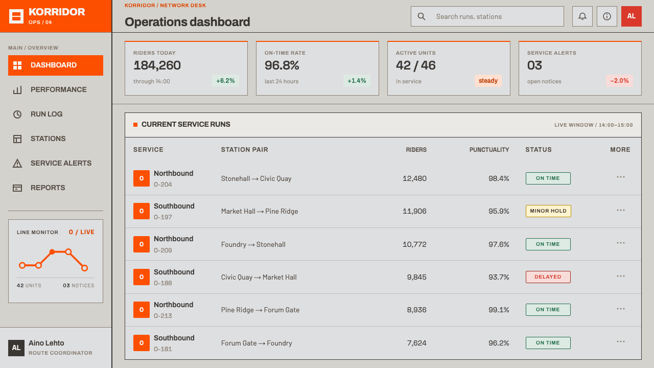Click the orange badge for run O-197
Viewport: 654px width, 368px height.
(142, 211)
